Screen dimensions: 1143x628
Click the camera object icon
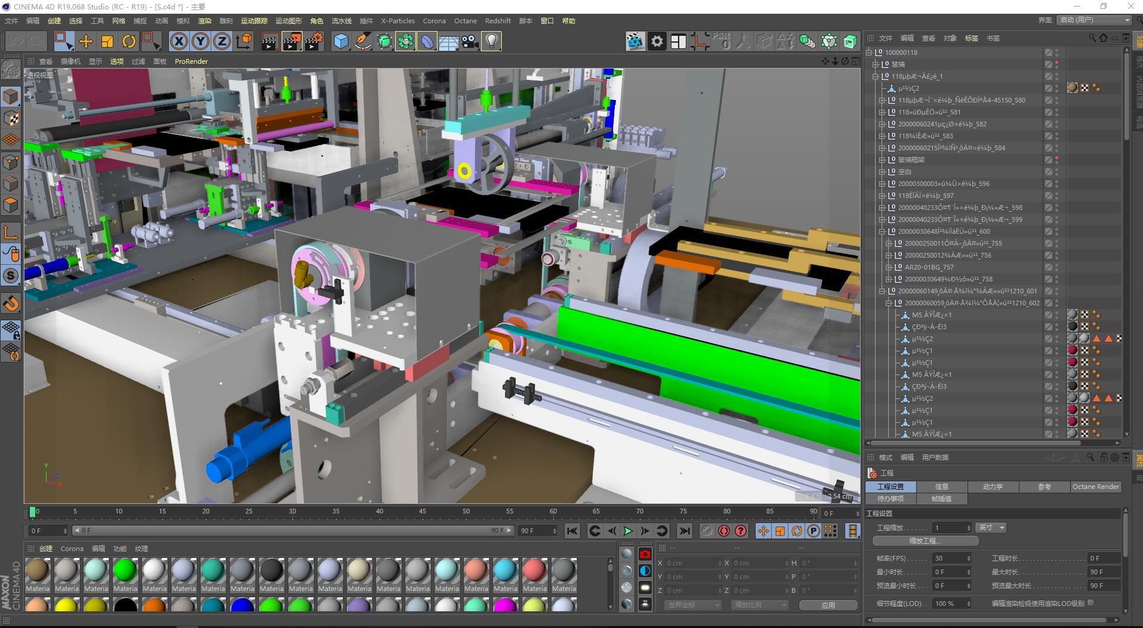tap(470, 41)
